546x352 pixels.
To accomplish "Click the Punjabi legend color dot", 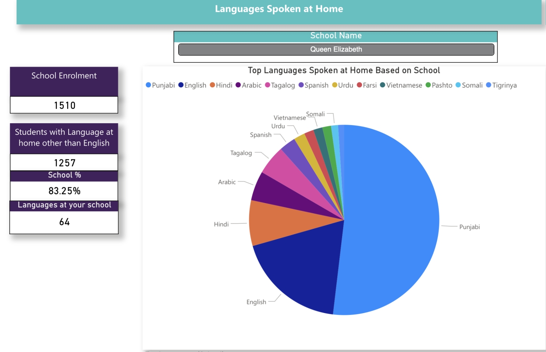I will (148, 85).
